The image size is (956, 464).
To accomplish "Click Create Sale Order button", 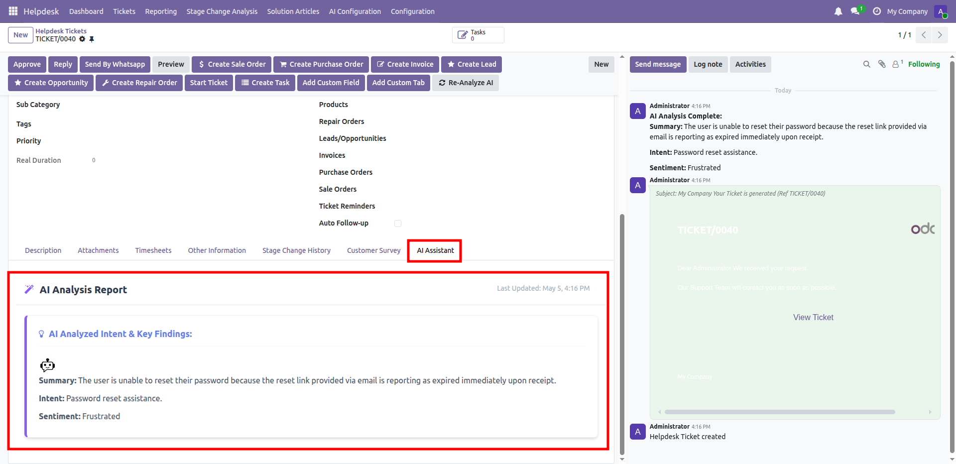I will tap(232, 64).
